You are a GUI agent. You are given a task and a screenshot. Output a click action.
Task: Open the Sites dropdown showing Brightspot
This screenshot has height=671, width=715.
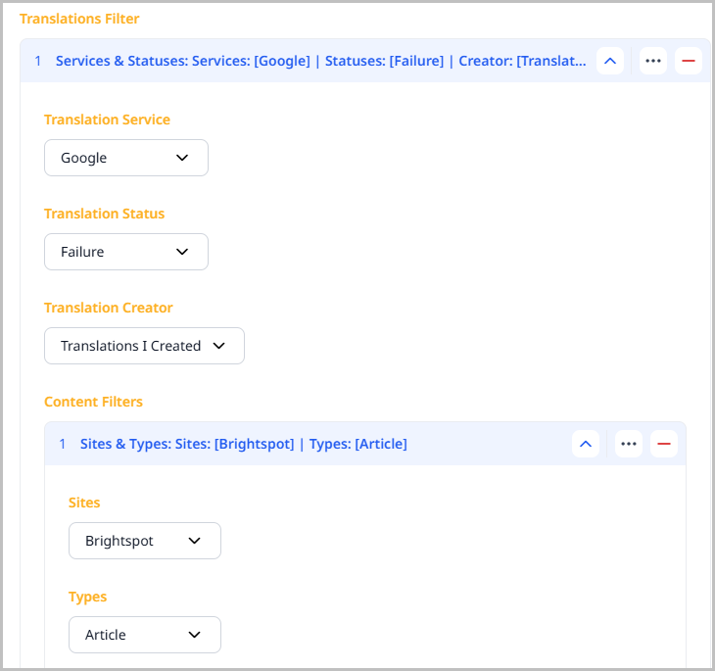[145, 541]
